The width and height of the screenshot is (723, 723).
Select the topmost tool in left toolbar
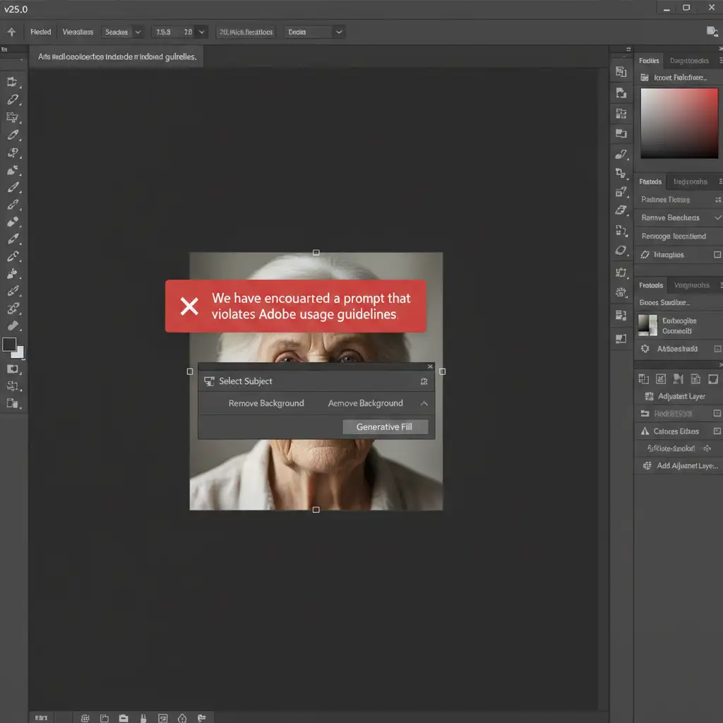point(12,82)
